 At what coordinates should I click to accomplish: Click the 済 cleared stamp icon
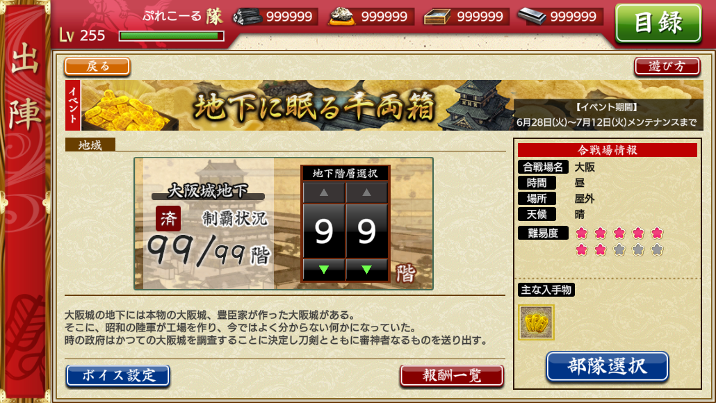point(168,219)
